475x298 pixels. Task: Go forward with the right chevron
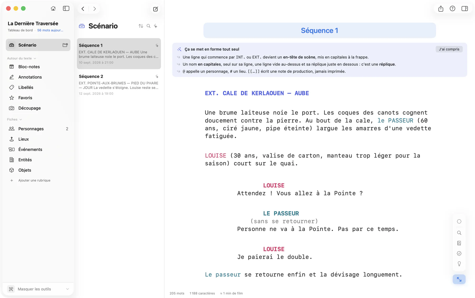coord(94,9)
